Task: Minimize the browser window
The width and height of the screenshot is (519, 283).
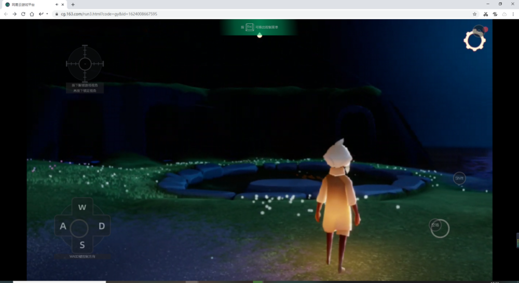Action: point(487,4)
